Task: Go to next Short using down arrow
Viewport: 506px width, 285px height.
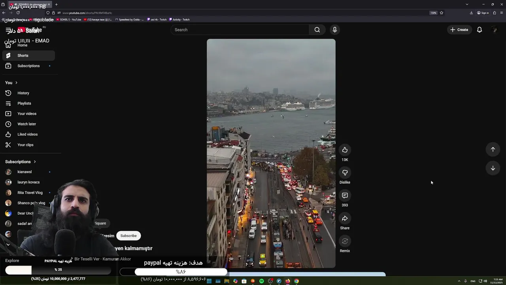Action: 493,168
